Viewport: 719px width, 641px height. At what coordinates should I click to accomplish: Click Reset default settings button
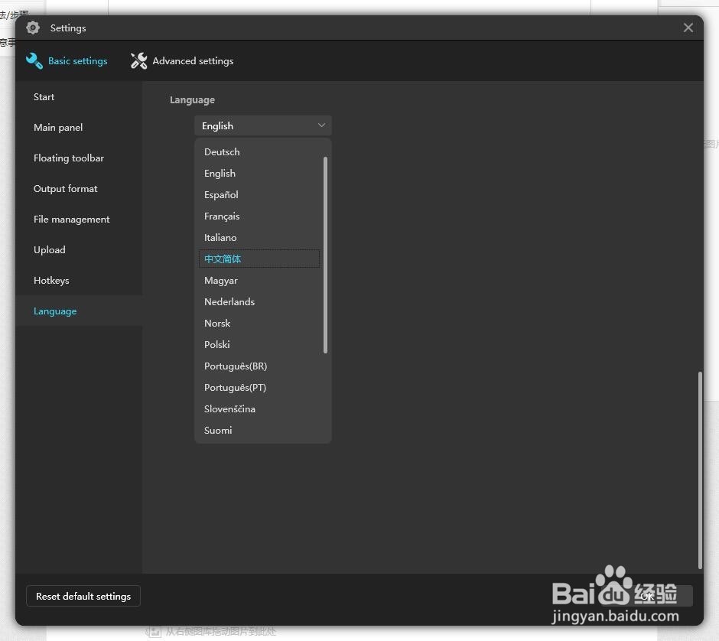83,596
